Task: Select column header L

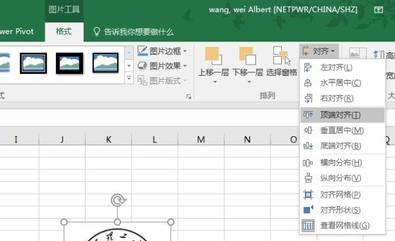Action: (155, 140)
